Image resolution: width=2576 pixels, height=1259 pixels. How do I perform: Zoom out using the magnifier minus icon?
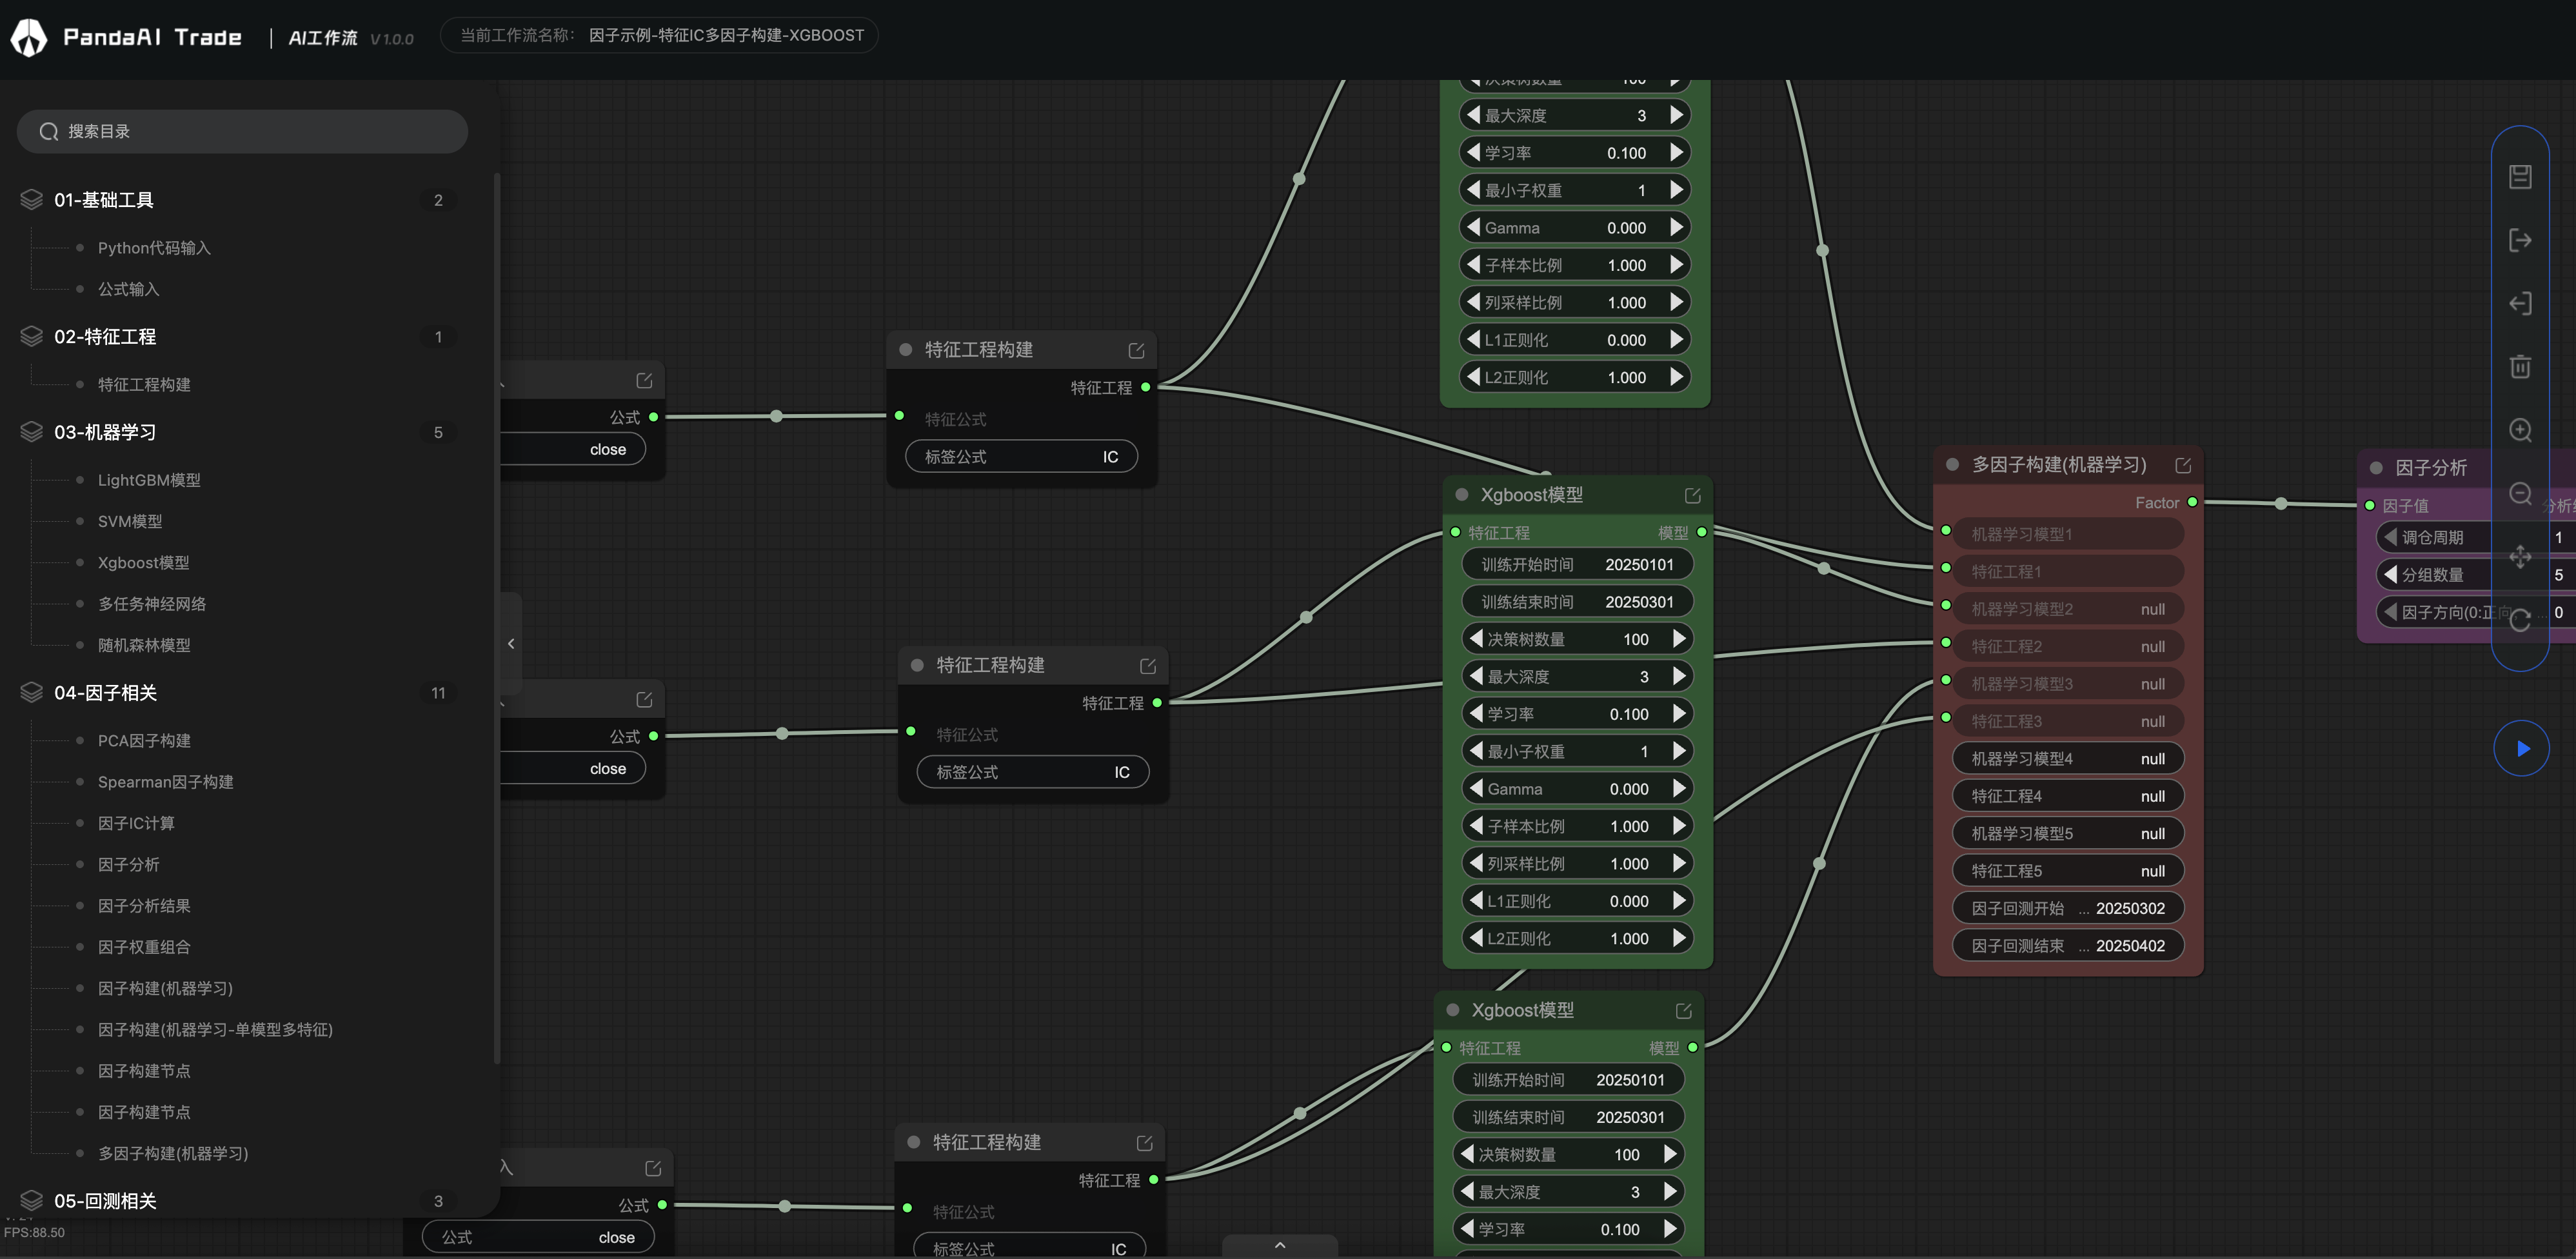point(2519,493)
